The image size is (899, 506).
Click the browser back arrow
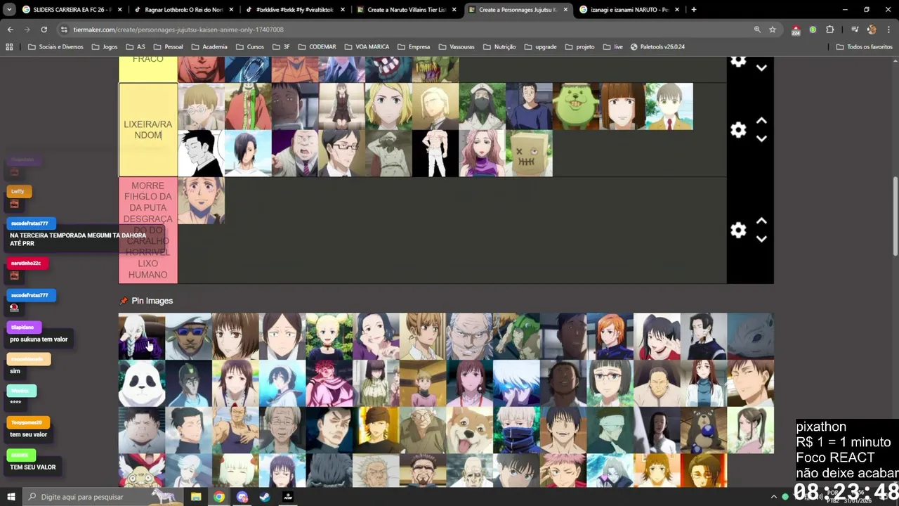pyautogui.click(x=10, y=30)
